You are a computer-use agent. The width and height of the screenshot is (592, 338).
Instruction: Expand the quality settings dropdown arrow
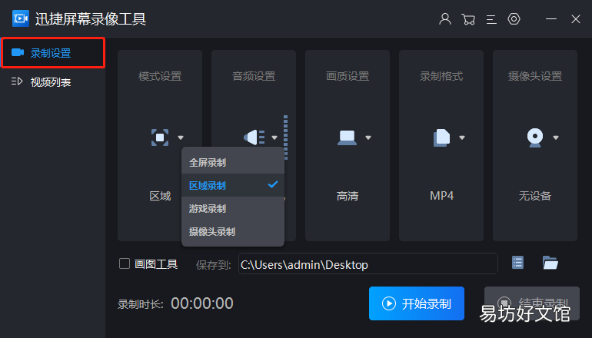pyautogui.click(x=368, y=138)
